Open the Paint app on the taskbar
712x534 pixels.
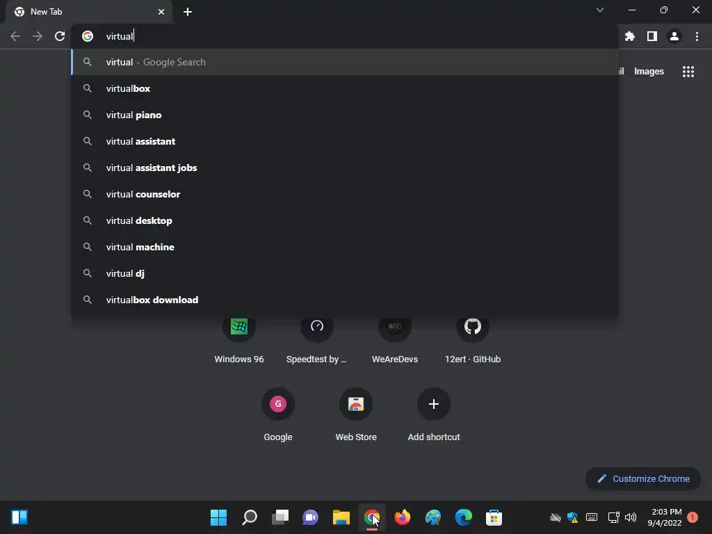tap(433, 517)
